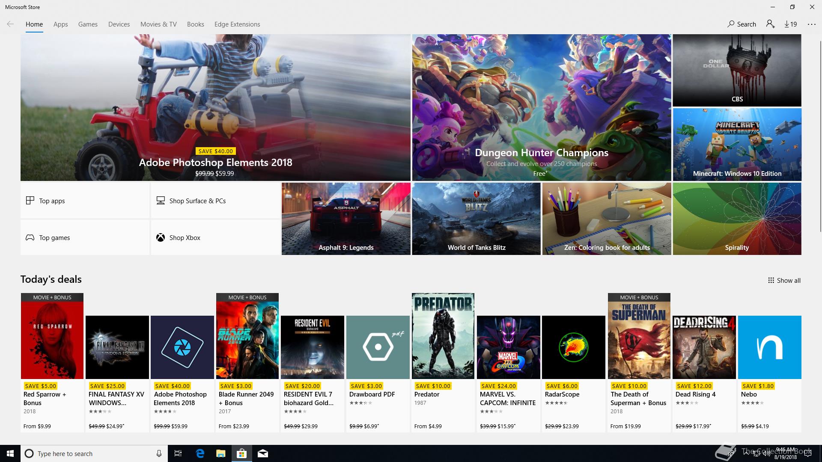
Task: Open the Minecraft: Windows 10 Edition tile
Action: (737, 145)
